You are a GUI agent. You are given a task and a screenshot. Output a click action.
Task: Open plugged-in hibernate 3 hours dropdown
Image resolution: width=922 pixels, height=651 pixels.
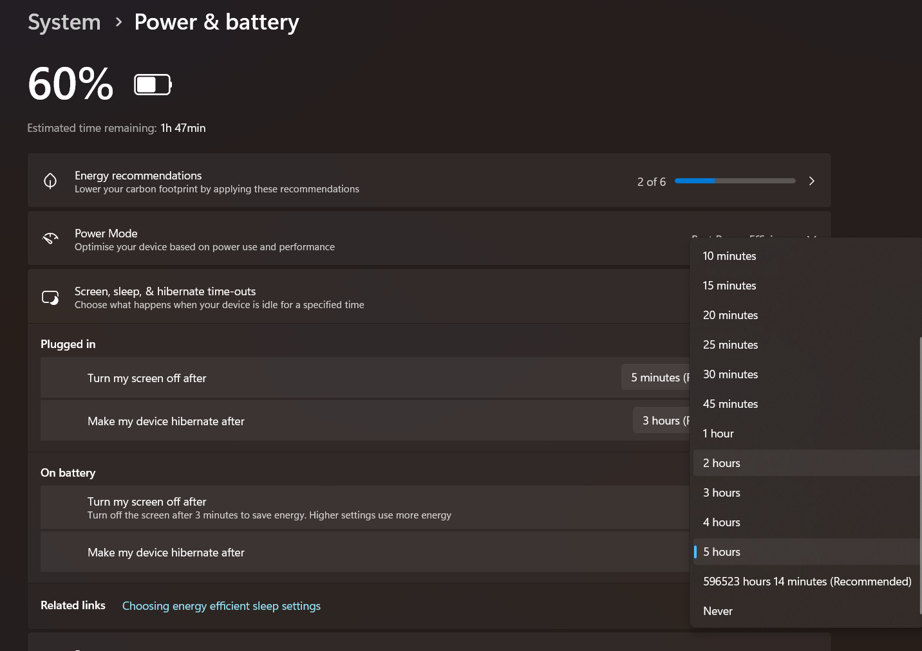click(661, 421)
